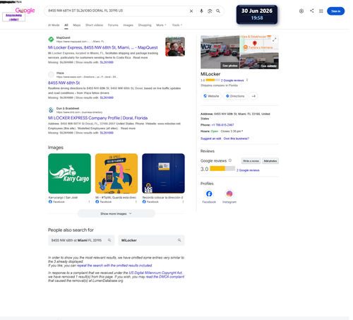Expand Show more images
353x320 pixels.
116,213
